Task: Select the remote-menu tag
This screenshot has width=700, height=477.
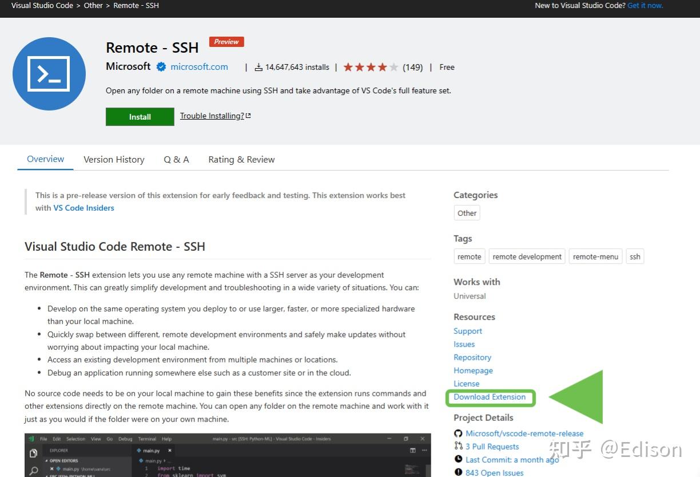Action: point(595,256)
